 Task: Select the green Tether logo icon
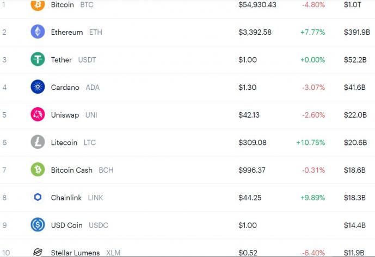click(x=38, y=59)
